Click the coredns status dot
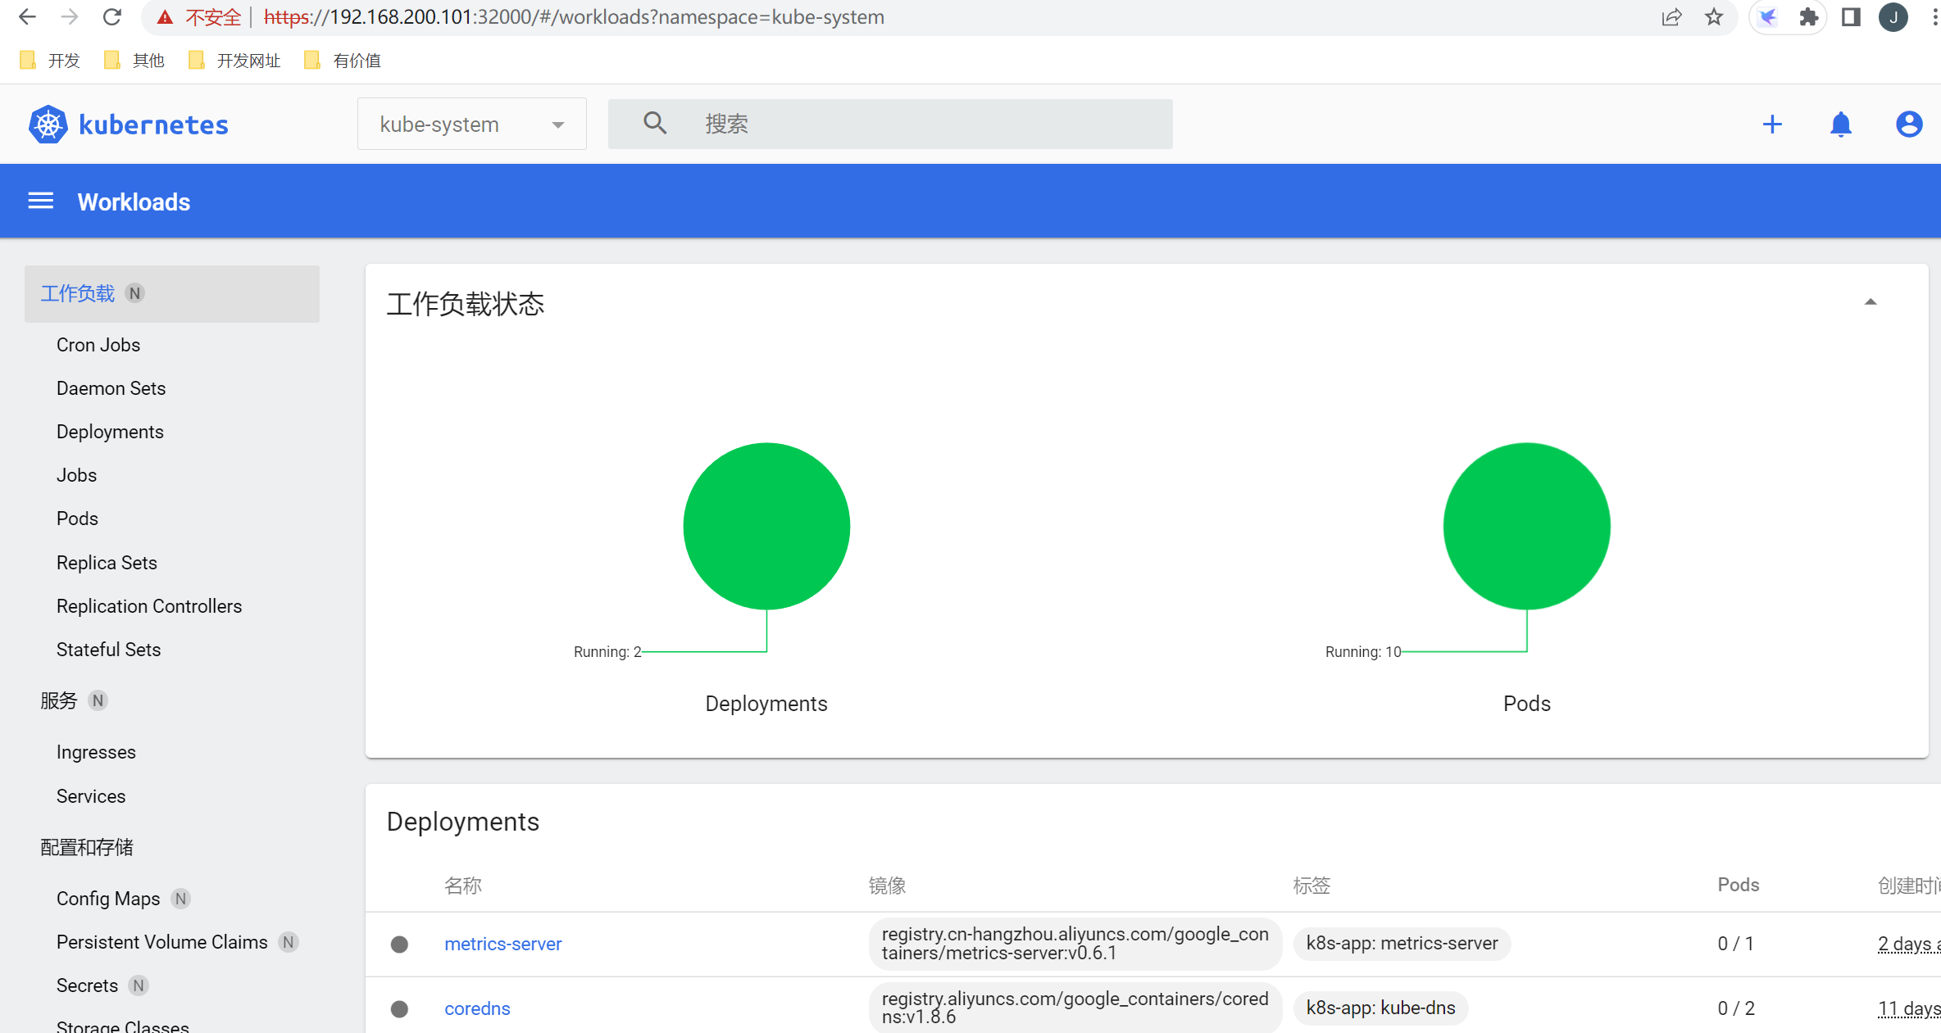 [399, 1008]
